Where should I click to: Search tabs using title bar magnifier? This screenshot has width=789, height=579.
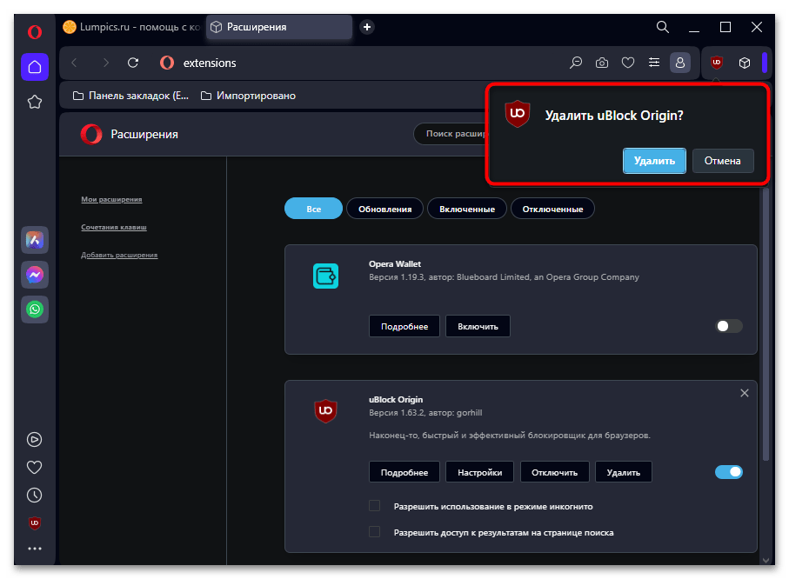(x=663, y=27)
